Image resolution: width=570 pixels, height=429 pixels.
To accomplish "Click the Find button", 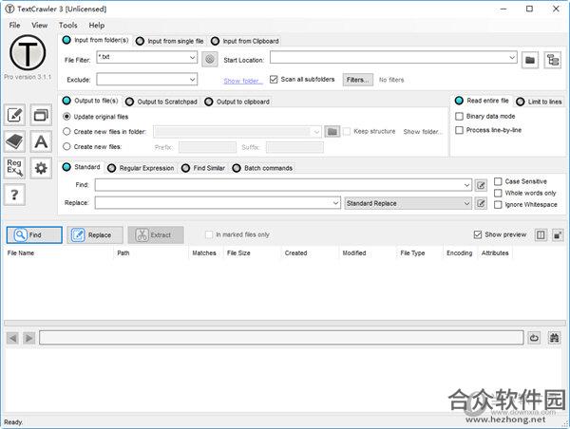I will coord(34,235).
